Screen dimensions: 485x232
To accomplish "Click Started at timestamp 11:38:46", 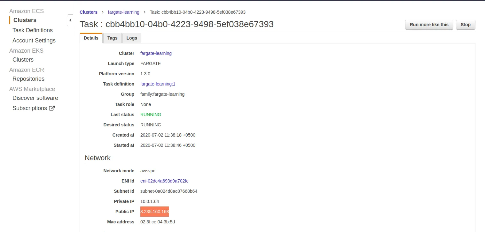I will click(x=168, y=145).
